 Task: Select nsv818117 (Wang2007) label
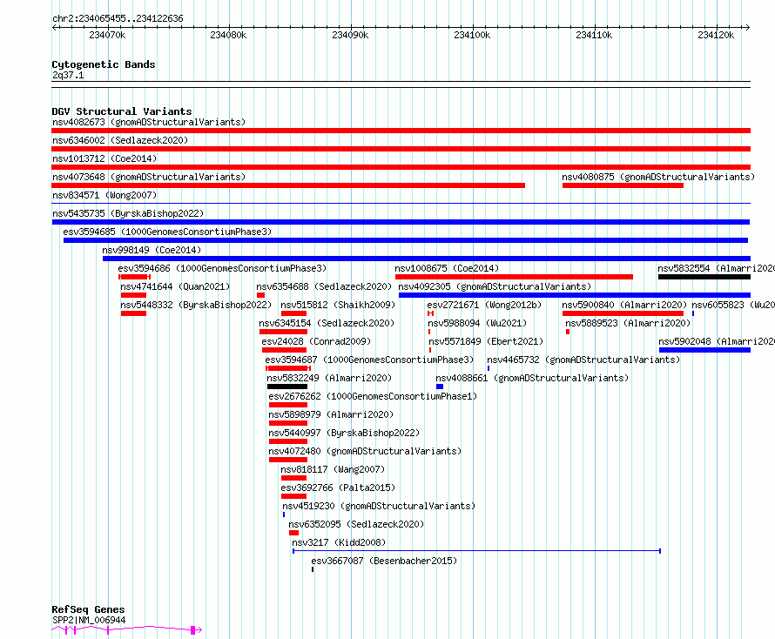coord(333,469)
